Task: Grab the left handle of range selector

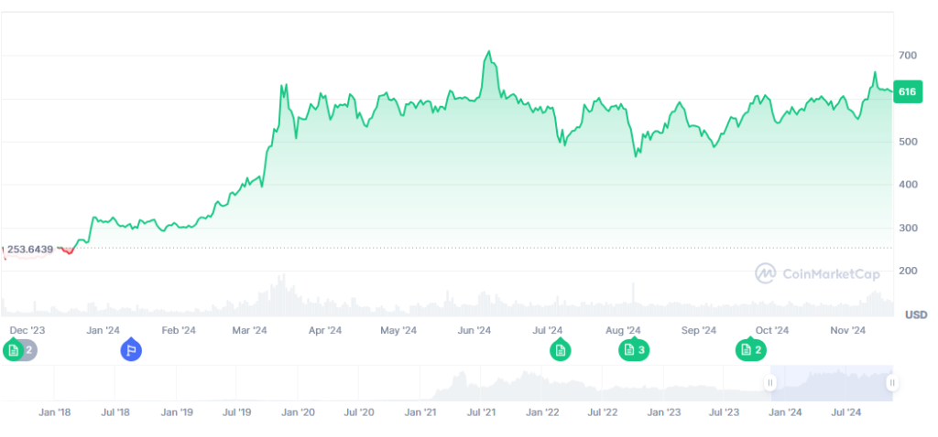Action: [x=770, y=383]
